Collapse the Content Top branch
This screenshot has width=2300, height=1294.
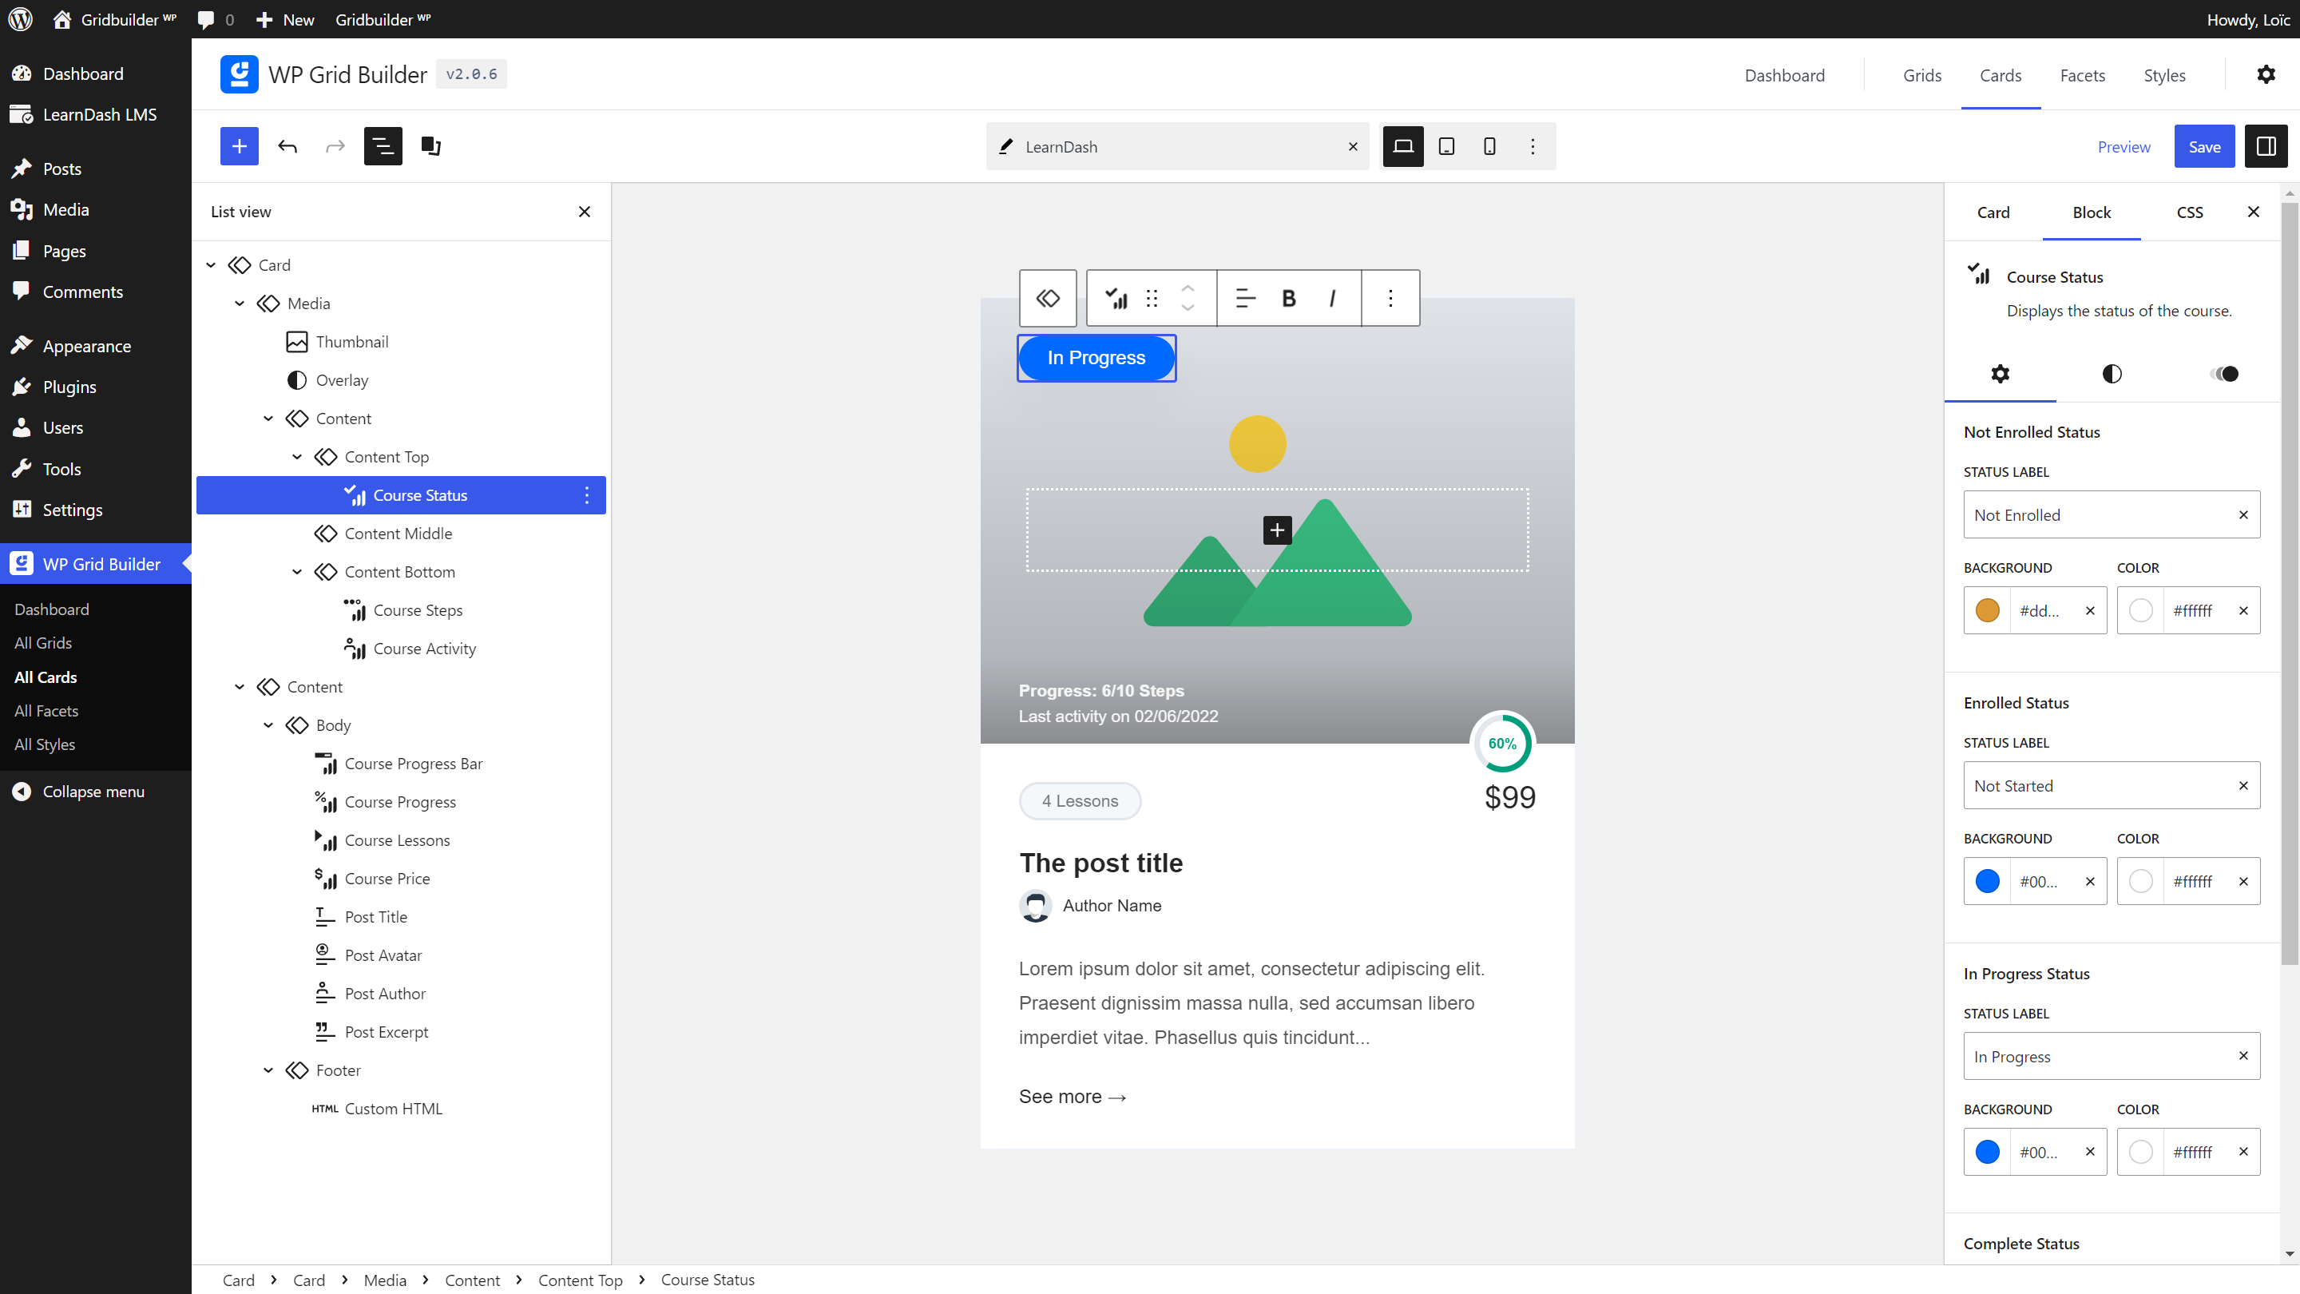[297, 456]
